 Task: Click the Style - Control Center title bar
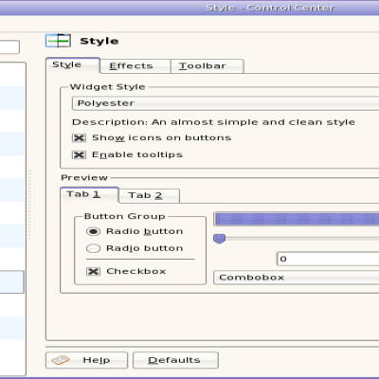[x=189, y=8]
